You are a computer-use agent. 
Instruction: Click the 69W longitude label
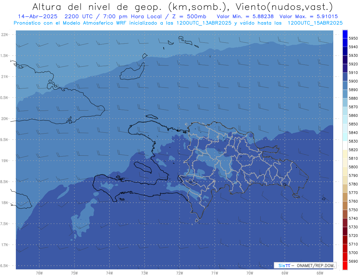pos(285,273)
